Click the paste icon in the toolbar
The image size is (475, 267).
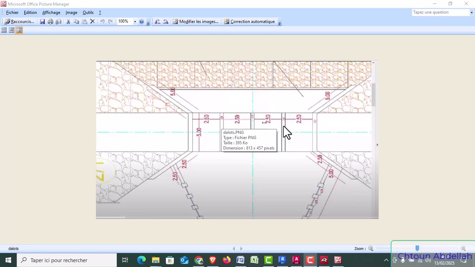(84, 22)
